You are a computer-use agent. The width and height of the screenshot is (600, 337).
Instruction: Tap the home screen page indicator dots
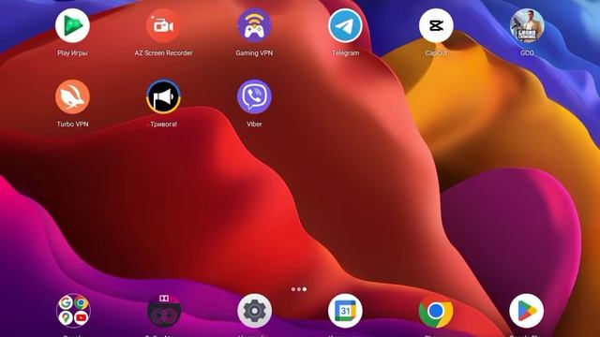pyautogui.click(x=299, y=289)
